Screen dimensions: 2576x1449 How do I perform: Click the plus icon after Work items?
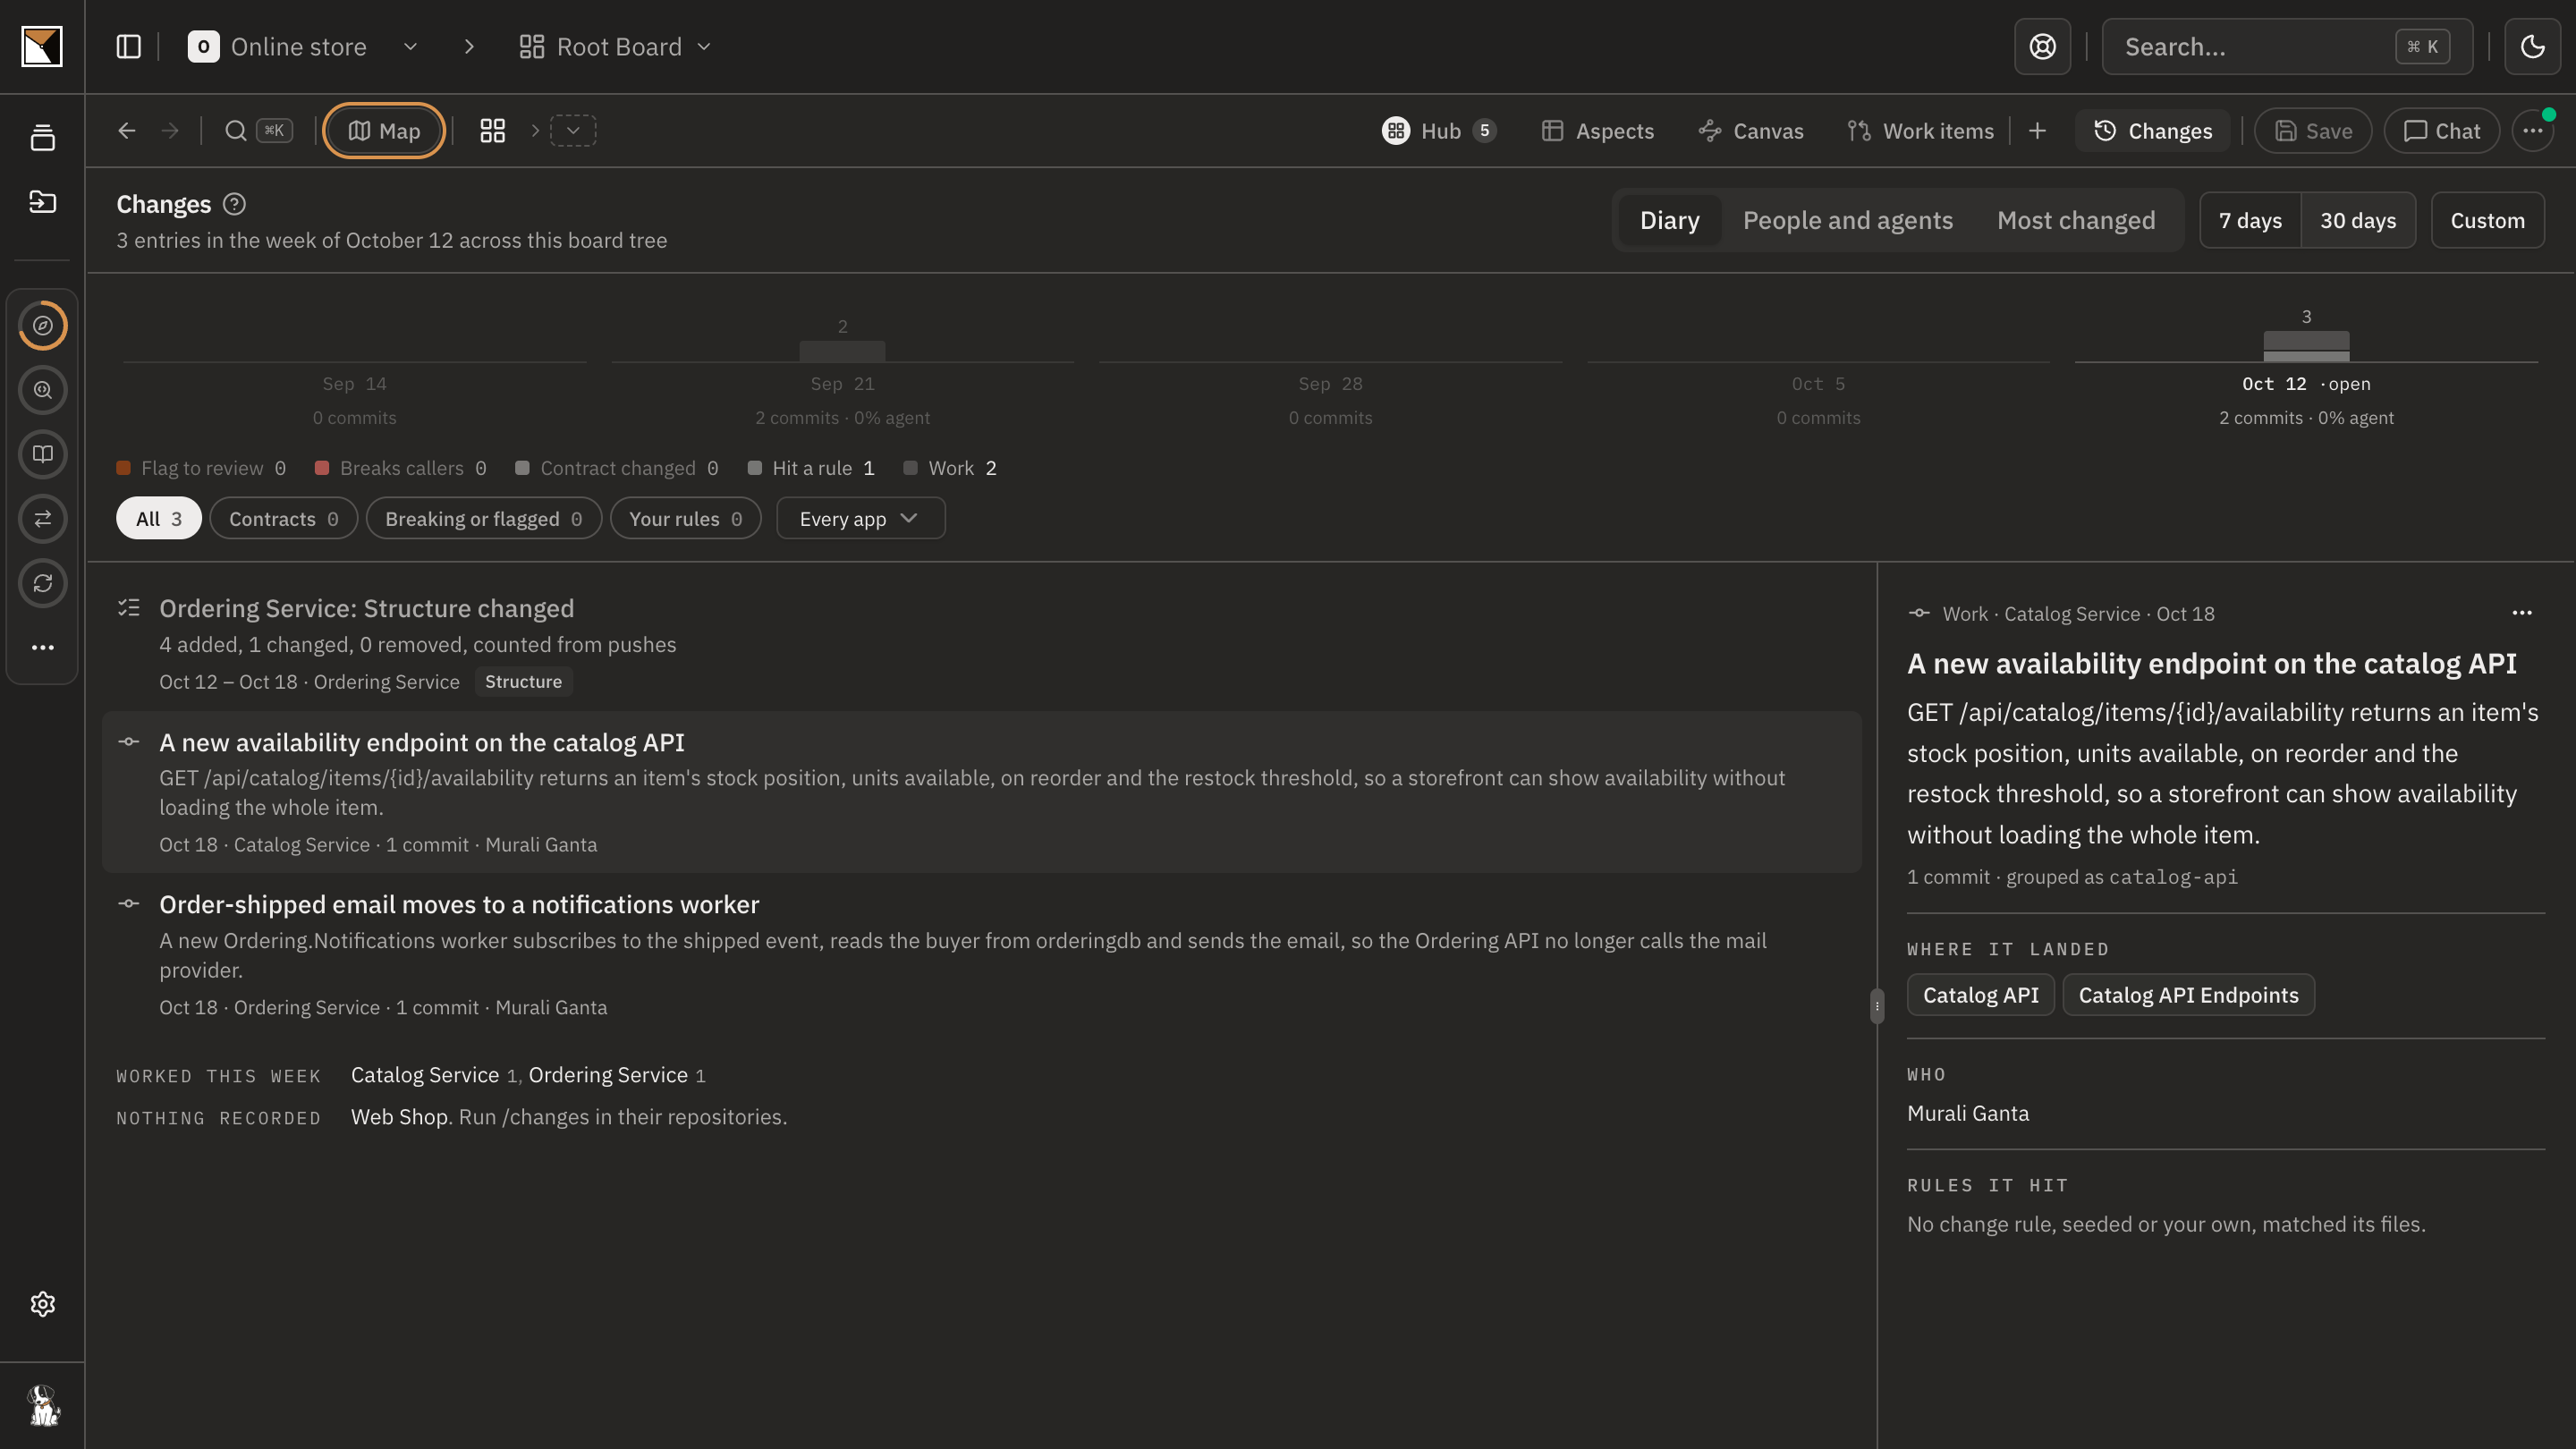point(2037,131)
